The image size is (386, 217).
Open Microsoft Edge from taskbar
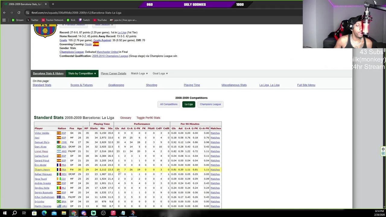(44, 213)
